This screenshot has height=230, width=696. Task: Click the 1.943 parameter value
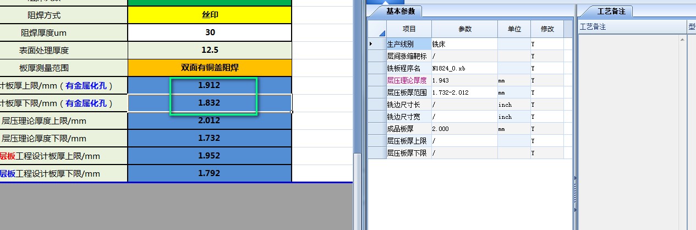[x=464, y=80]
